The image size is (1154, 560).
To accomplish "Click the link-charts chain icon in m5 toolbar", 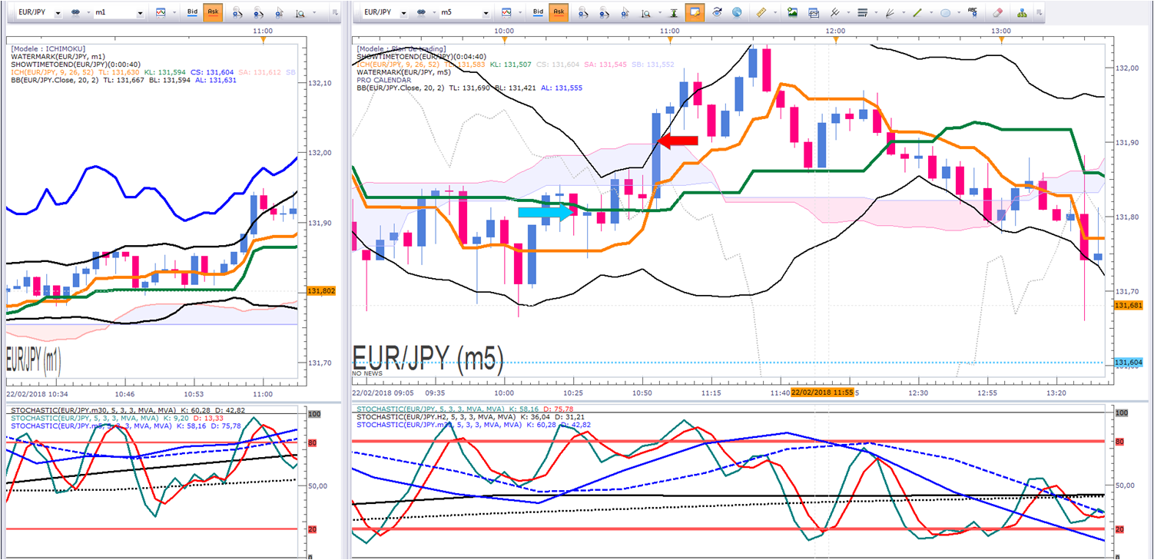I will click(421, 13).
